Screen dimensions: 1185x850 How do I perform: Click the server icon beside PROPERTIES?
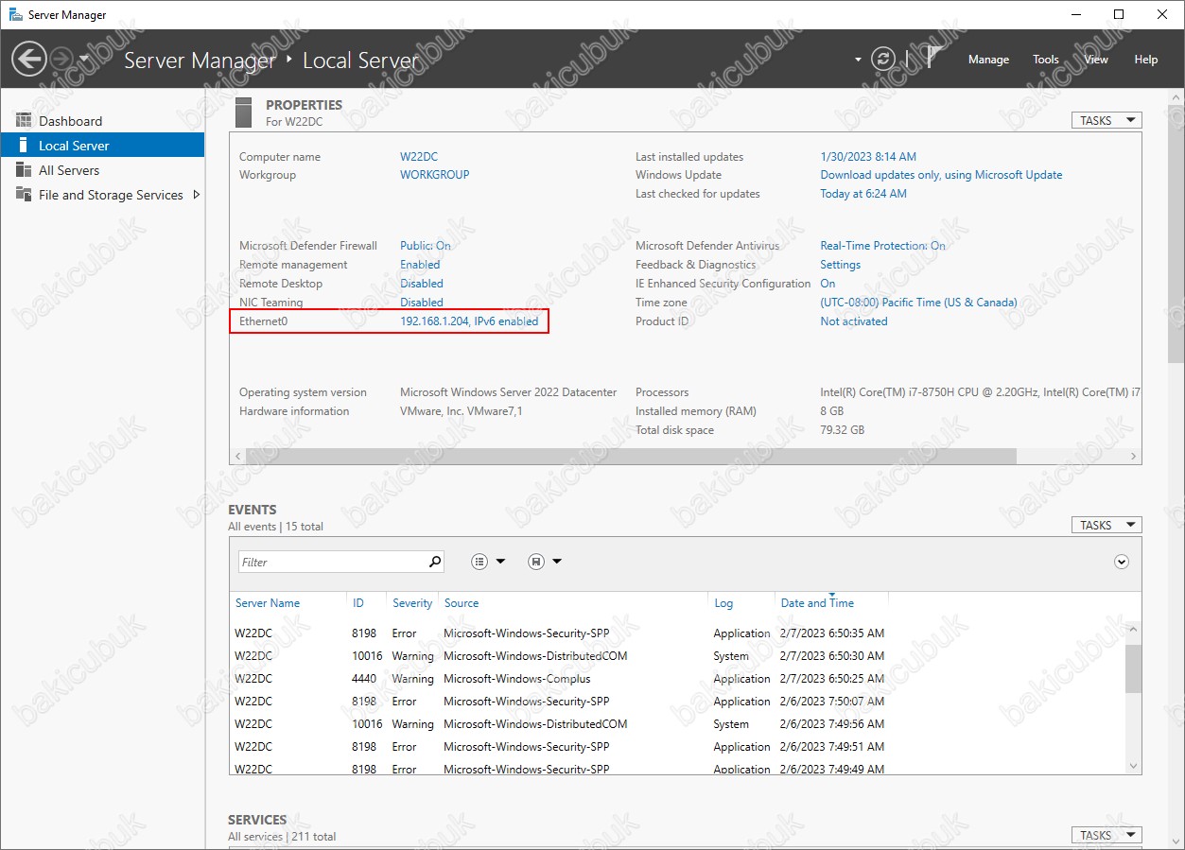[x=244, y=112]
